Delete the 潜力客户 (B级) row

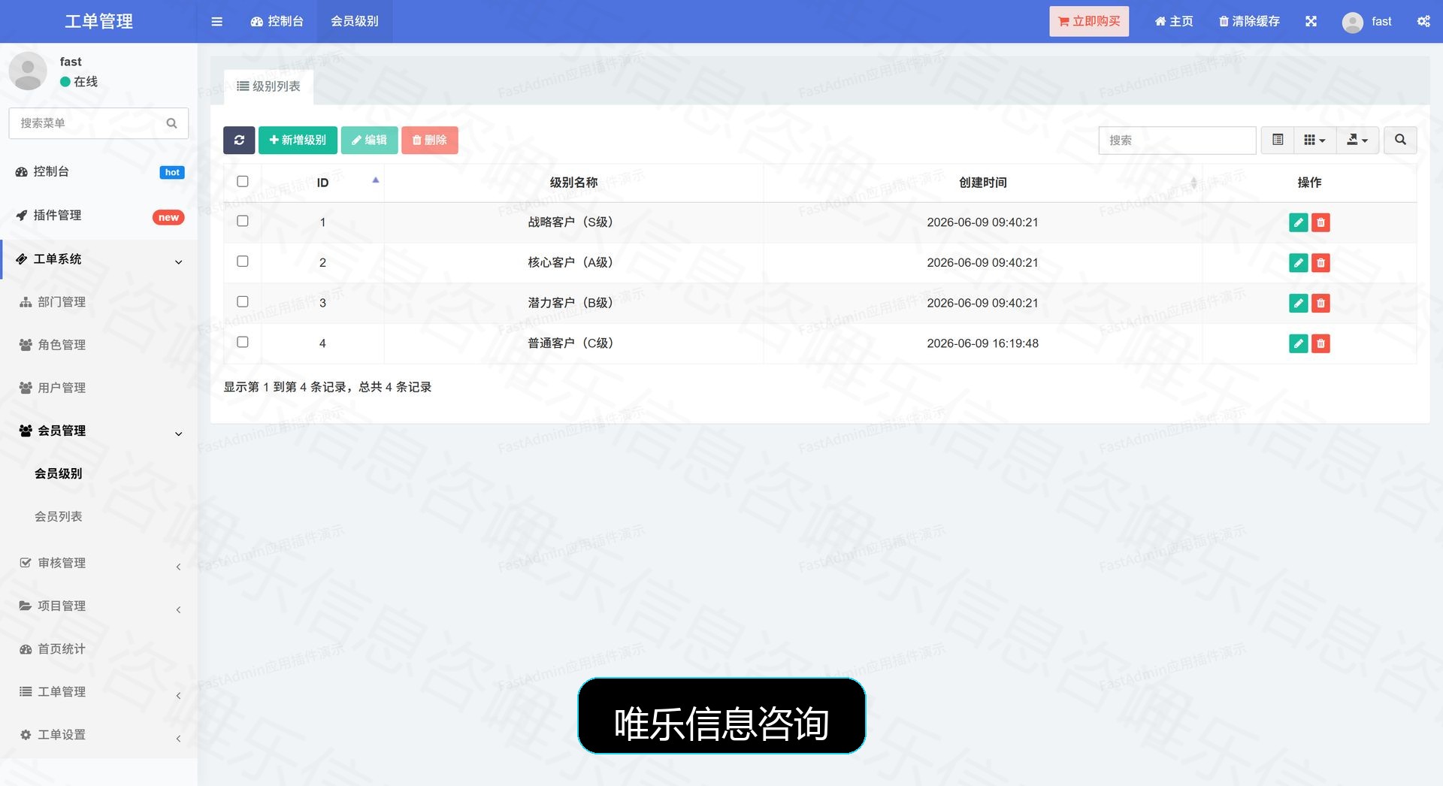(1320, 303)
